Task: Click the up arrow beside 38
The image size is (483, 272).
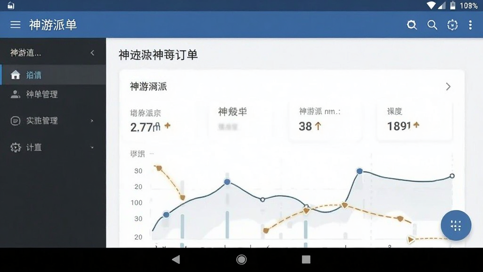Action: tap(318, 126)
